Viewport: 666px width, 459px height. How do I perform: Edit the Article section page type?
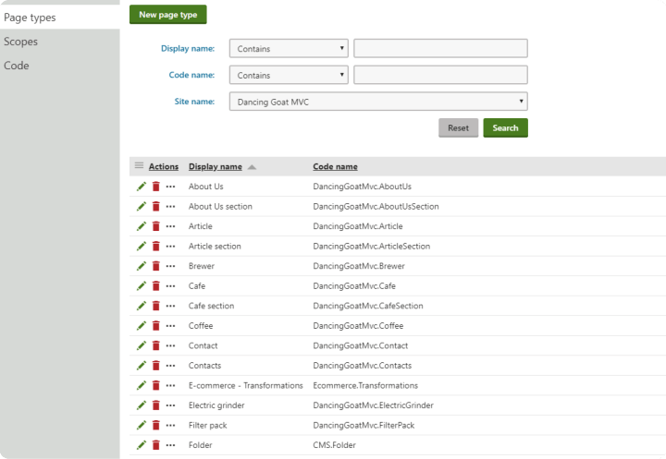click(142, 246)
